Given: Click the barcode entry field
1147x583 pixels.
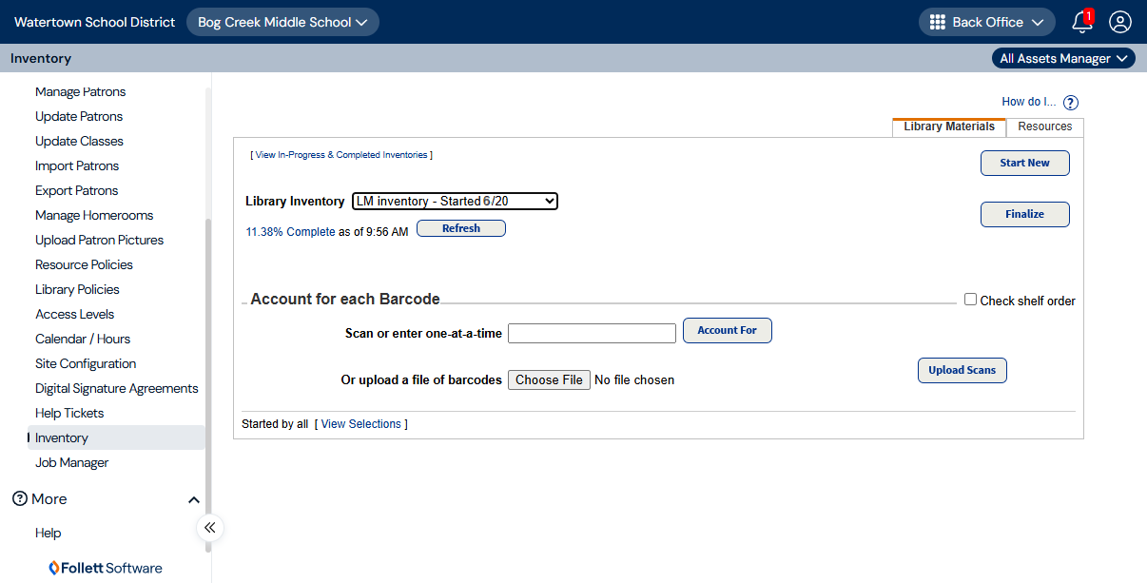Looking at the screenshot, I should 592,333.
